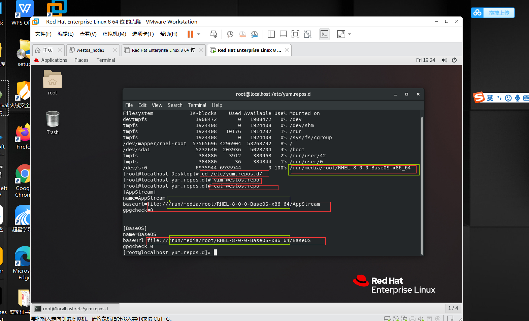The width and height of the screenshot is (529, 321).
Task: Click the CD/DVD device status icon
Action: coord(396,318)
